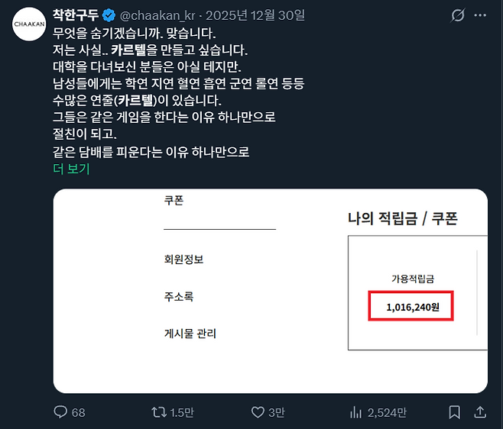Click the @chaakan_kr handle

point(158,15)
